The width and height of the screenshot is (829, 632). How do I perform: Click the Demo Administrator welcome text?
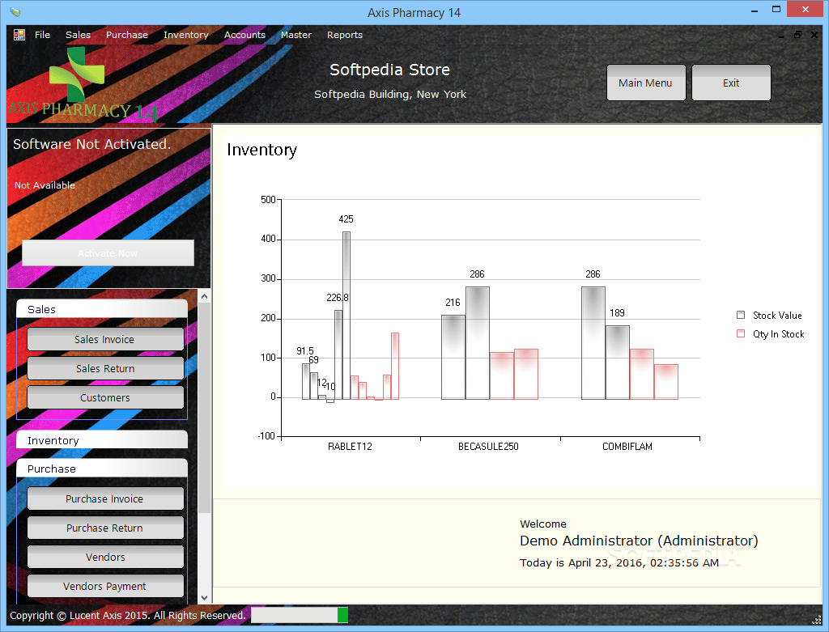click(639, 541)
